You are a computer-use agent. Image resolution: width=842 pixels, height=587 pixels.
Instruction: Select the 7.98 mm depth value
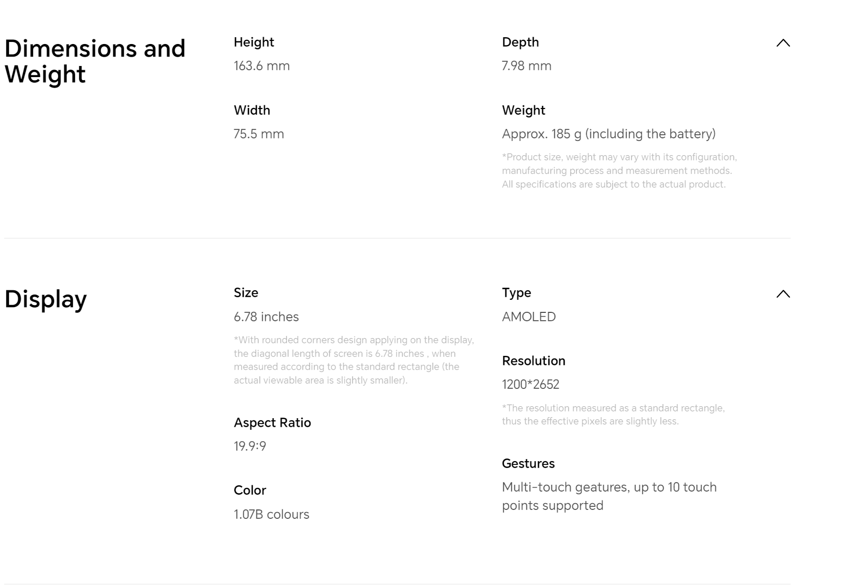(x=526, y=66)
